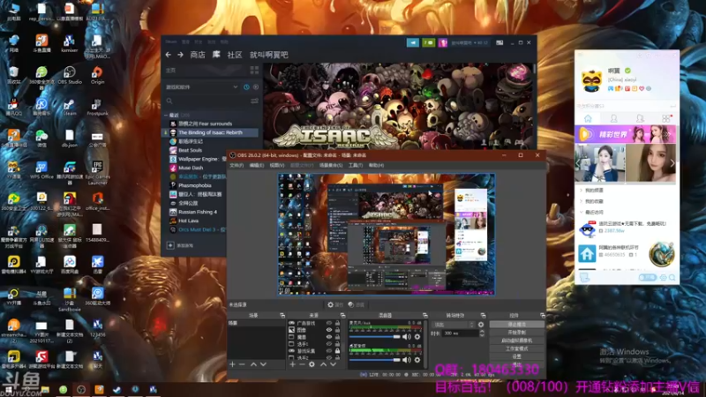The image size is (706, 397).
Task: Toggle visibility eye of first OBS source
Action: [x=329, y=323]
